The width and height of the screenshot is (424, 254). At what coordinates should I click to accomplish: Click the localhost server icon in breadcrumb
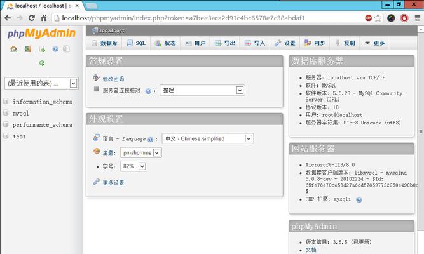94,30
